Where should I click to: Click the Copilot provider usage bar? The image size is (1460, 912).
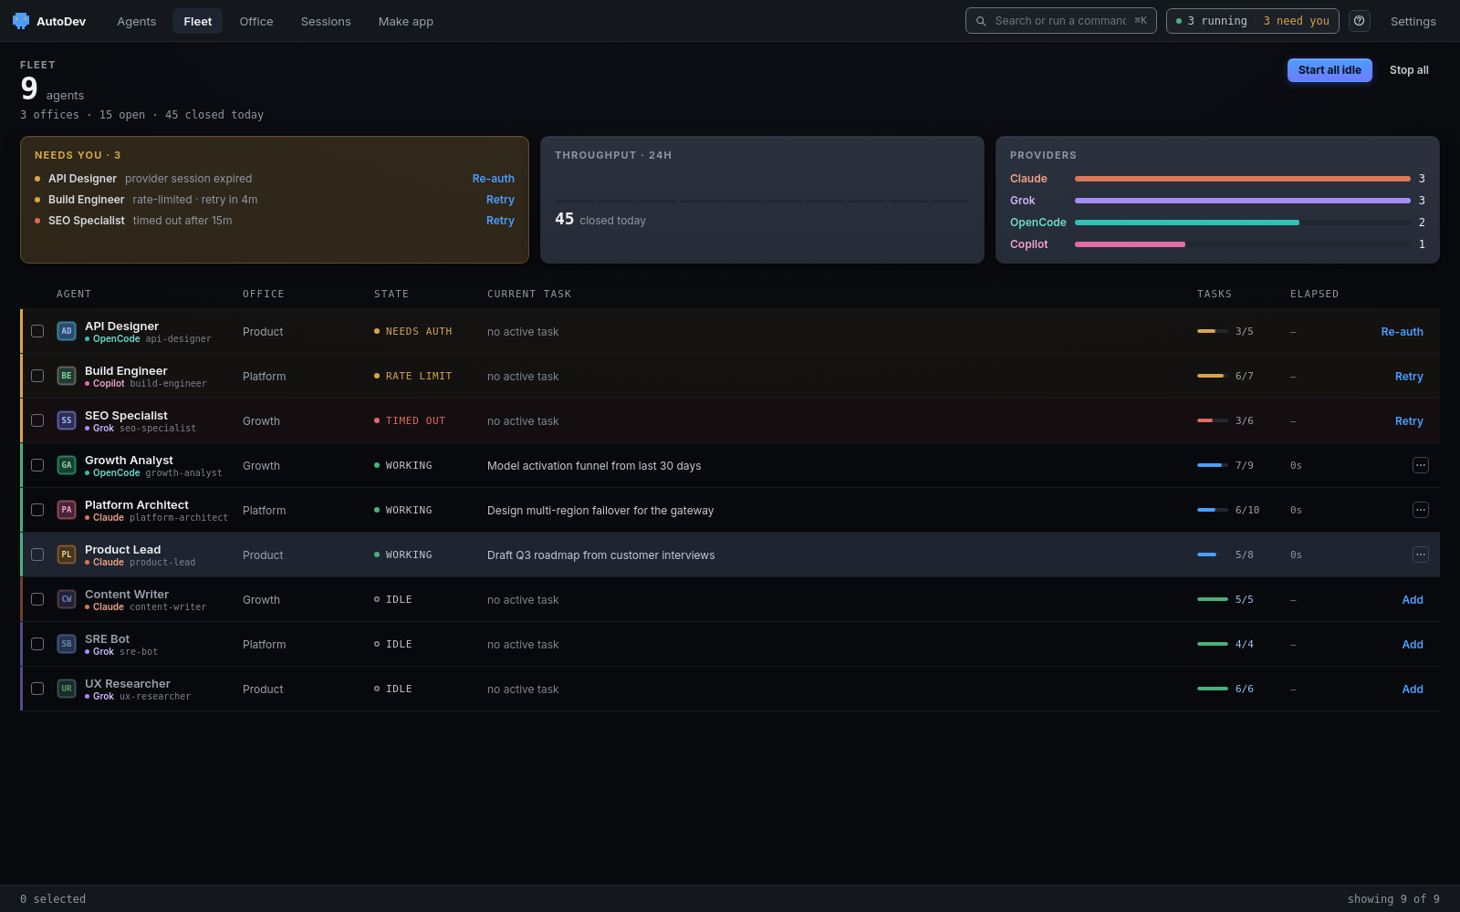[1243, 244]
